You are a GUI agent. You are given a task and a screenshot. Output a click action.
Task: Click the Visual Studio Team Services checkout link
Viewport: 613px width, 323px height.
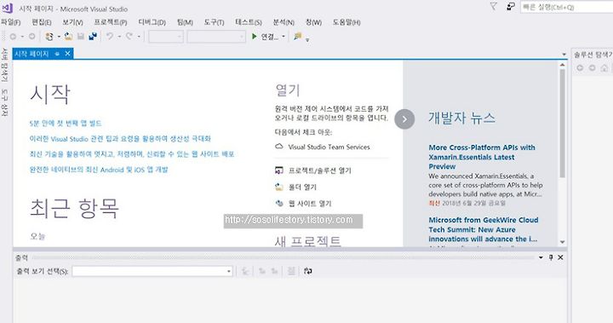coord(329,147)
